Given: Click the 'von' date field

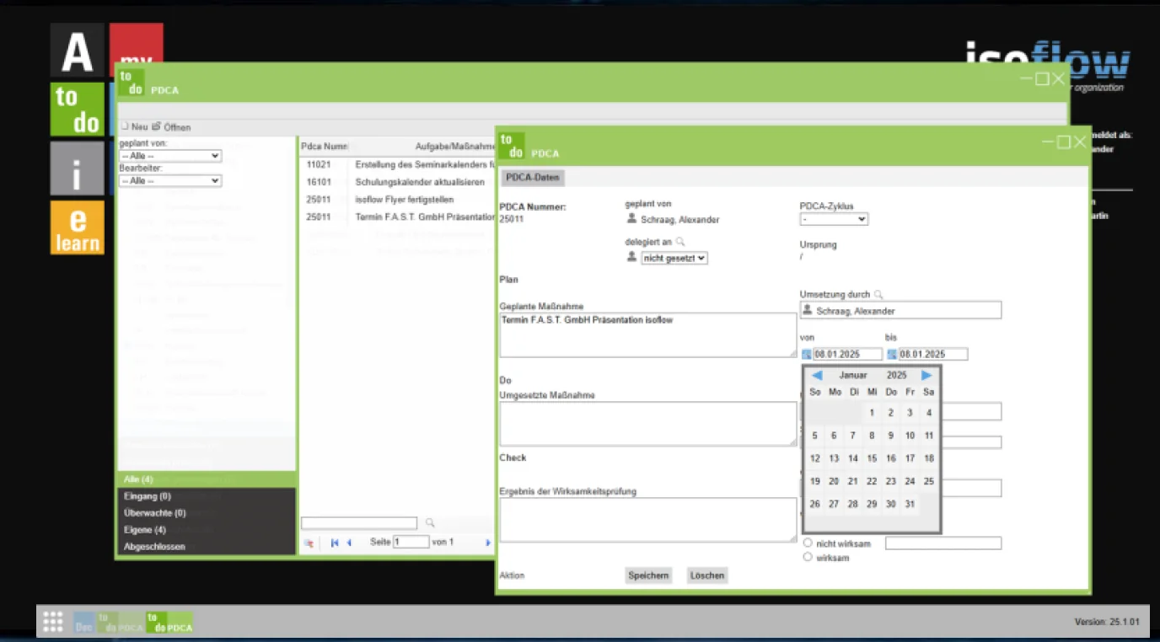Looking at the screenshot, I should click(x=847, y=355).
